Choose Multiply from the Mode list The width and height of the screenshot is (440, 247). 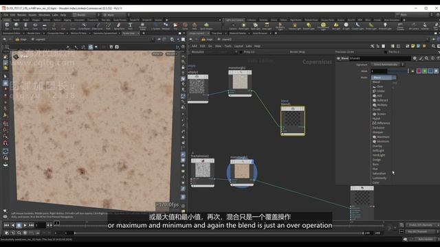coord(382,105)
